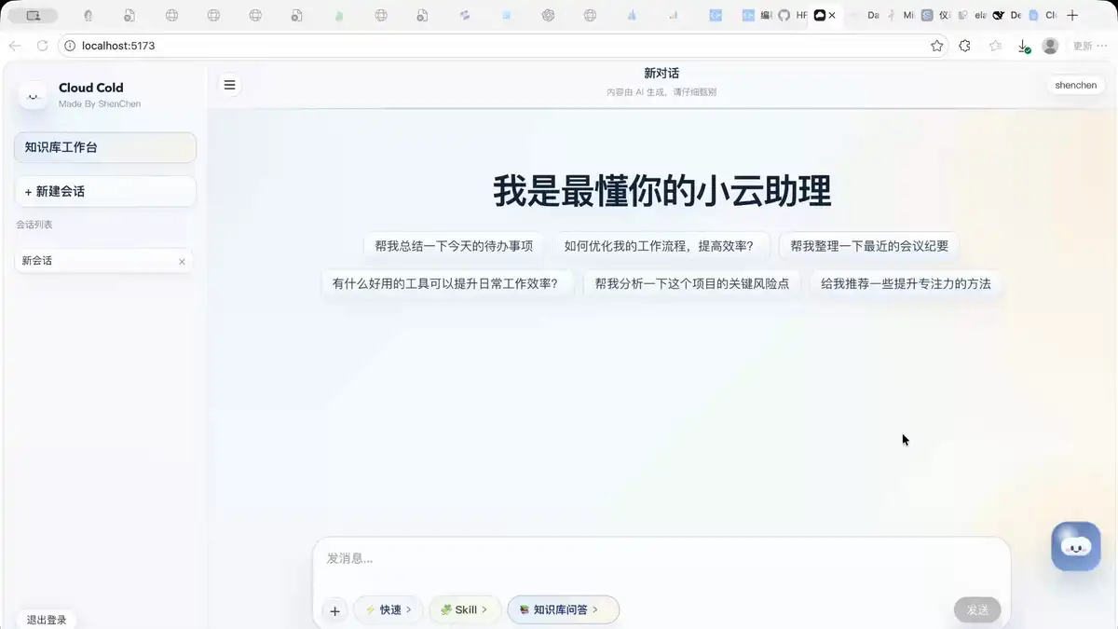Choose prompt 如何优化我的工作流程，提高效率？
1118x629 pixels.
click(x=661, y=246)
